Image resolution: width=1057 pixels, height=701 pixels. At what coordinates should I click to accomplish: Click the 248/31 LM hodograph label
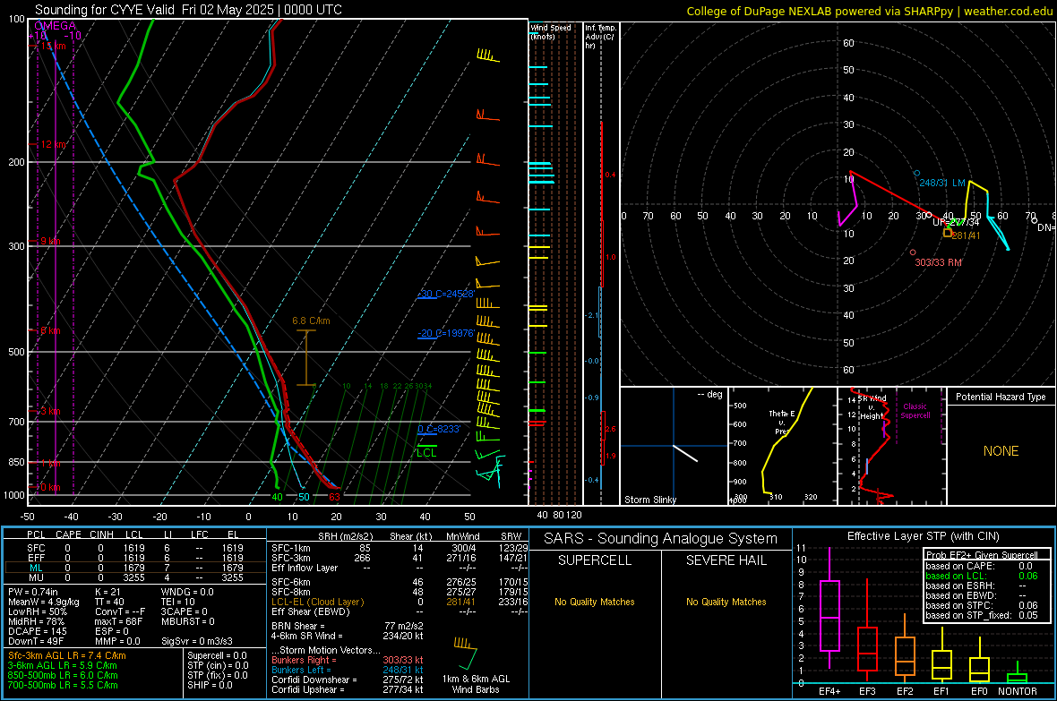point(942,183)
